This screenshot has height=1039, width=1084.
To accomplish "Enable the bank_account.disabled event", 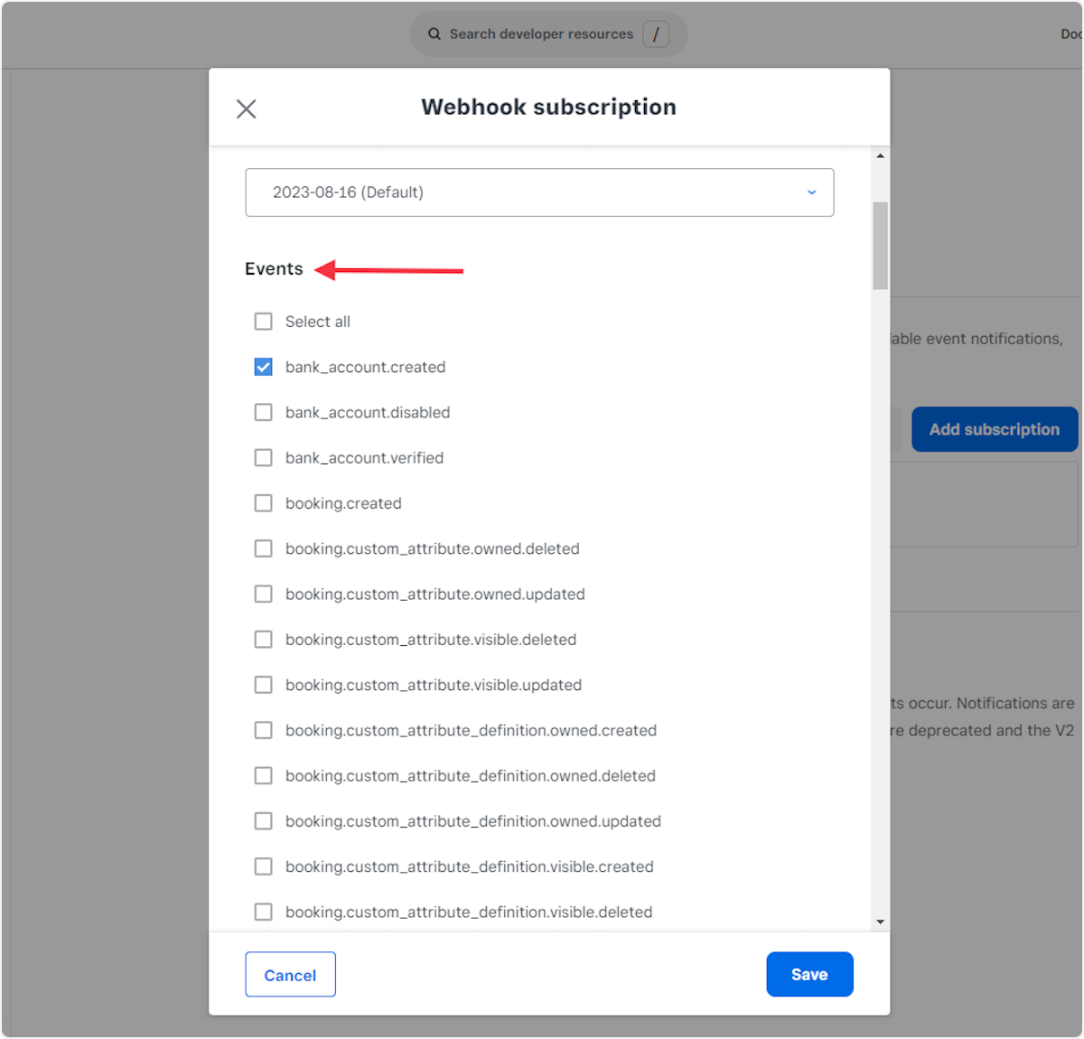I will tap(263, 412).
